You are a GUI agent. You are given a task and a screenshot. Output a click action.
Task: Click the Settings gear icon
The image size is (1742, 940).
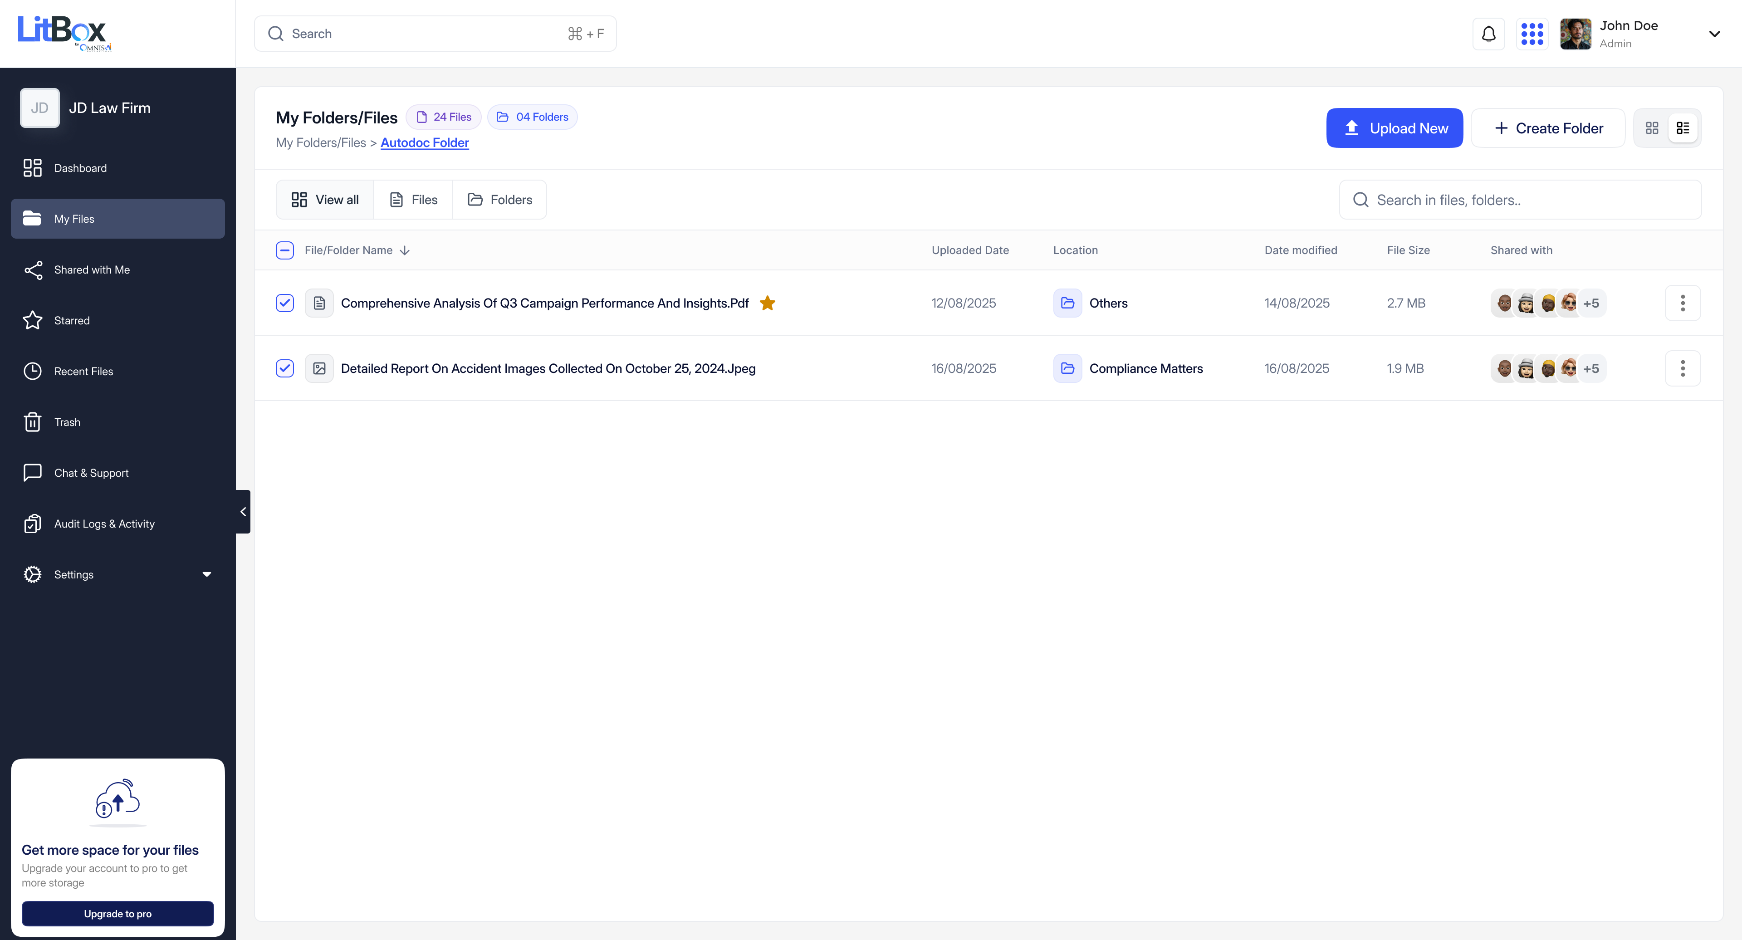[33, 574]
